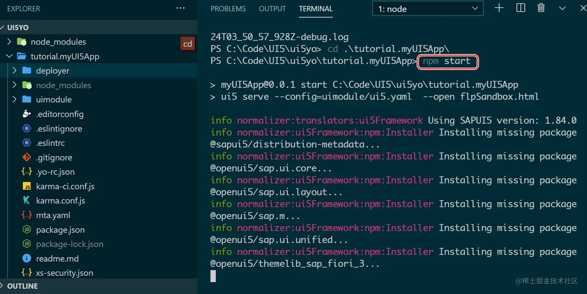This screenshot has height=294, width=587.
Task: Open the .eslintignore file
Action: 59,129
